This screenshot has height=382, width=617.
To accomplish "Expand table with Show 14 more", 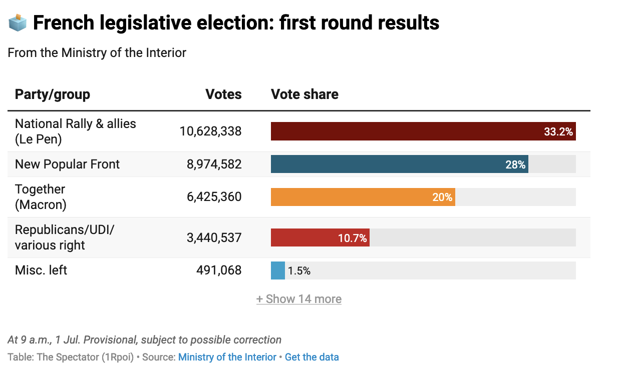I will [x=299, y=299].
